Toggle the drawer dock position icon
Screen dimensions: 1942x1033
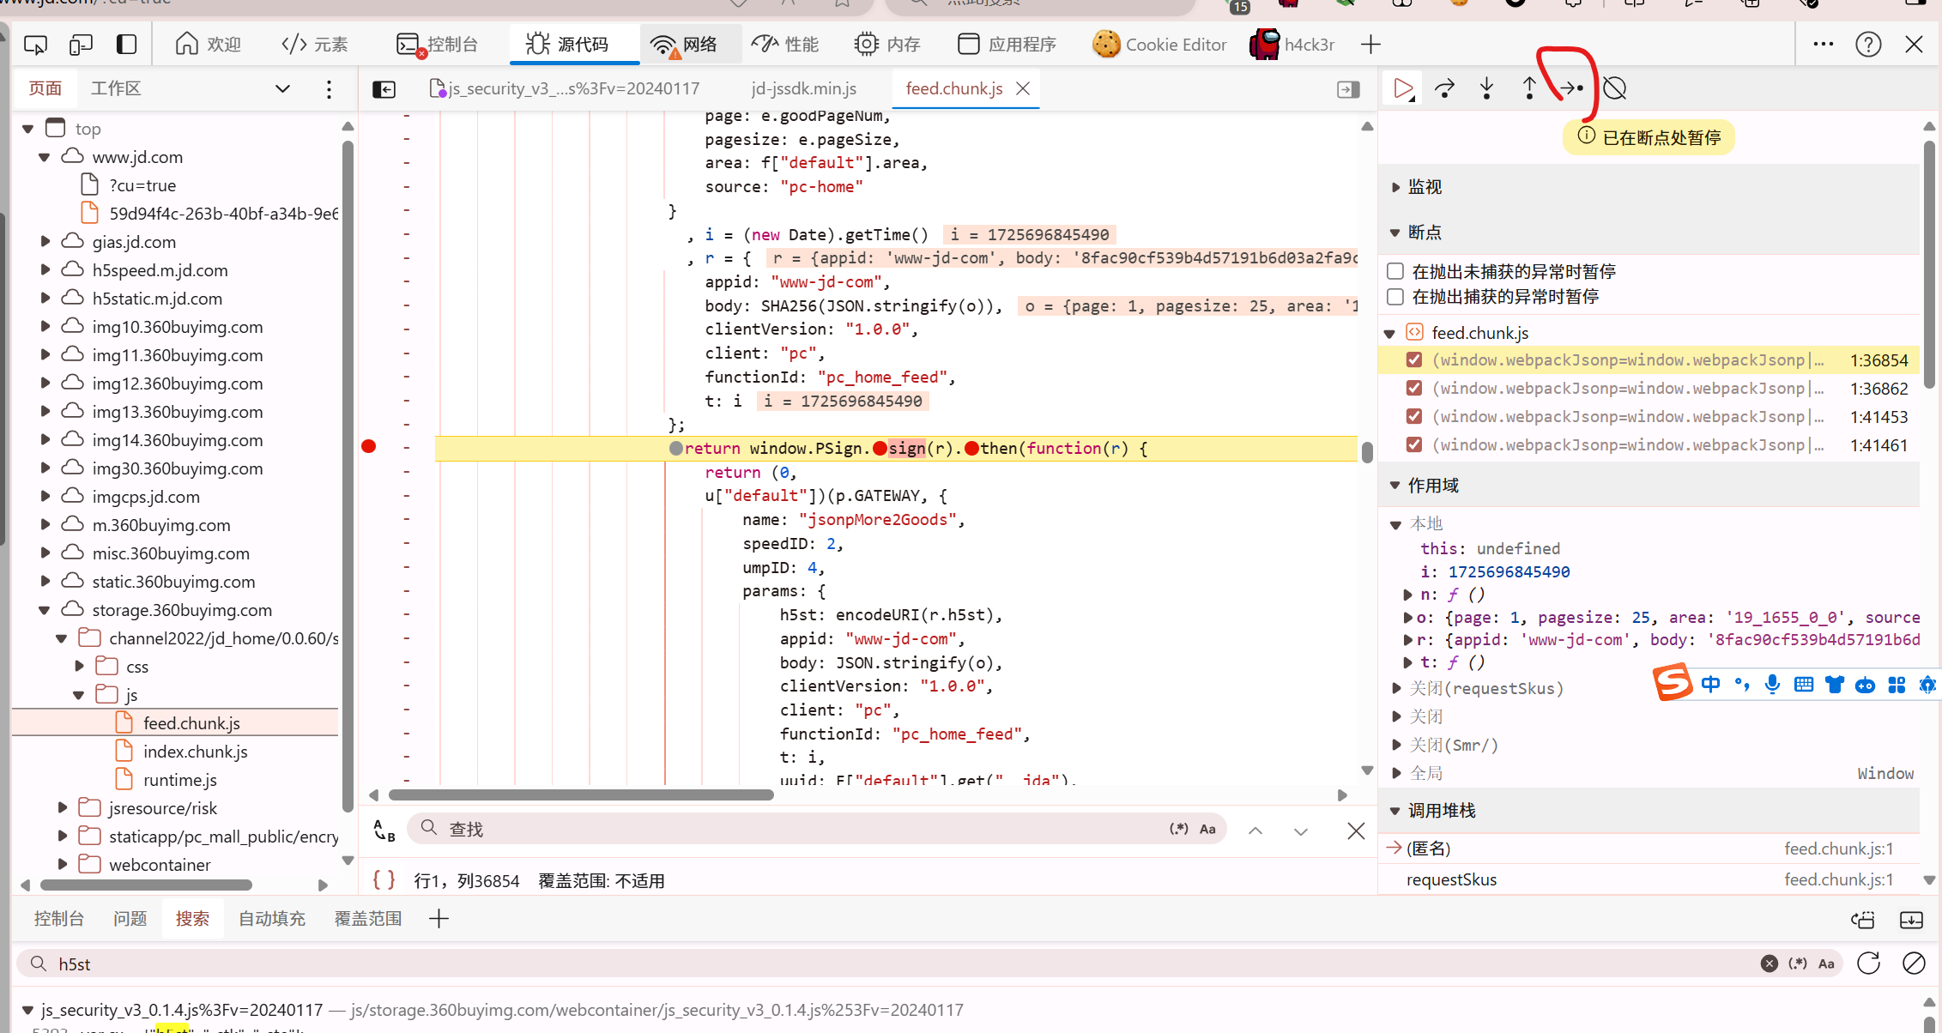[x=1863, y=920]
